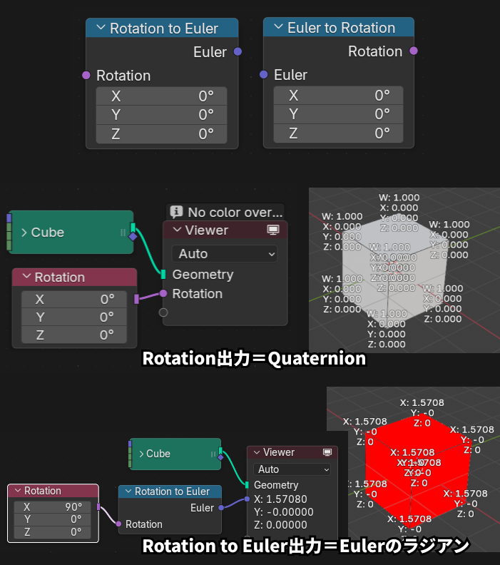Screen dimensions: 500x565
Task: Click the monitor icon on the small bottom Viewer node
Action: (x=327, y=452)
